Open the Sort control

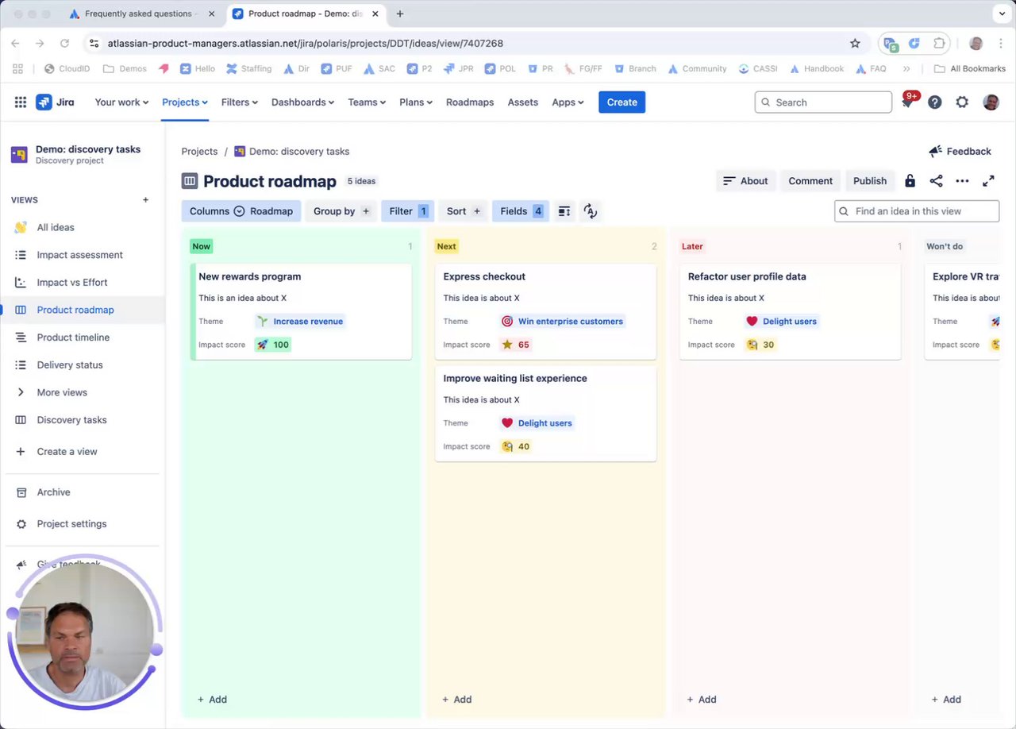click(x=464, y=211)
